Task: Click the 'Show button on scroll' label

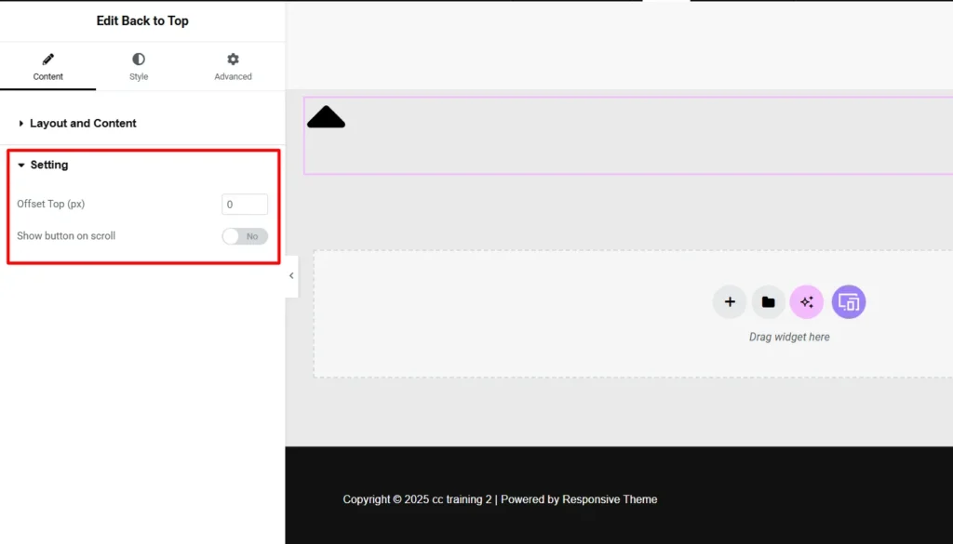Action: pos(66,235)
